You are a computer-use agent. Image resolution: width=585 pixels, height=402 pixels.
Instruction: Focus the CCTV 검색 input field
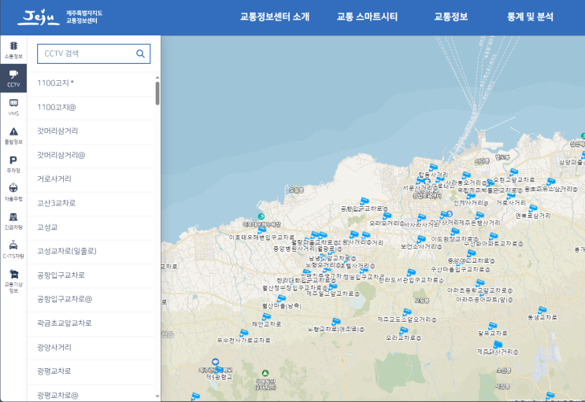pos(87,53)
